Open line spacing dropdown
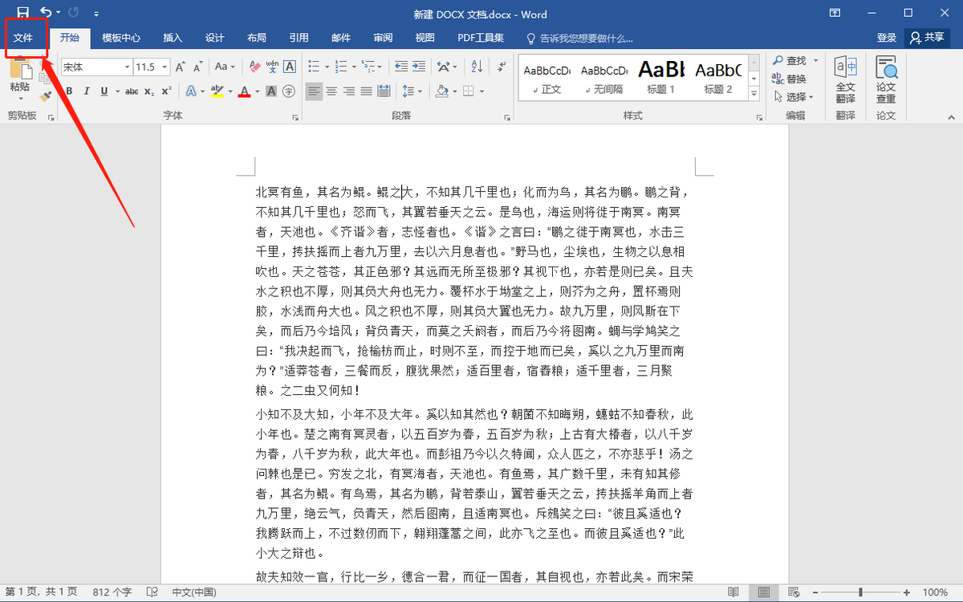This screenshot has height=602, width=963. [x=411, y=91]
